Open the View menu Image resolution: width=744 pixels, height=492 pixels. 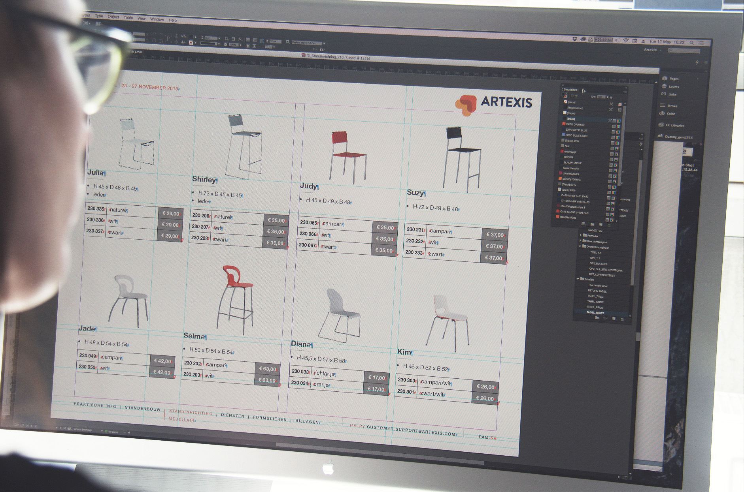point(142,18)
